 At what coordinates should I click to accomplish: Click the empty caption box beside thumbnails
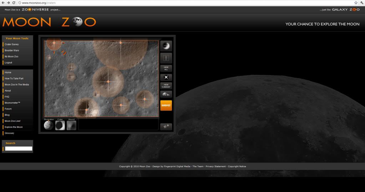(118, 125)
